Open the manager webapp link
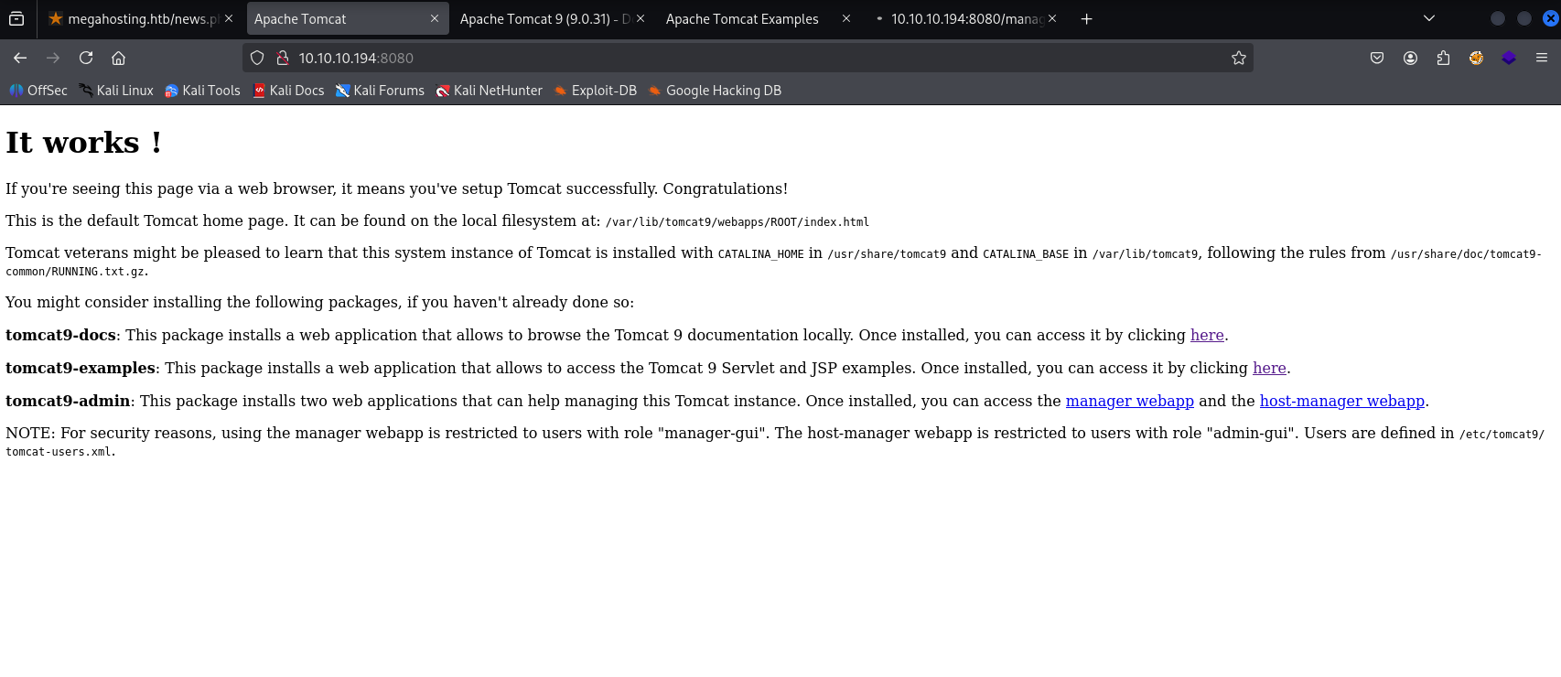Screen dimensions: 1561x677 click(x=1129, y=401)
